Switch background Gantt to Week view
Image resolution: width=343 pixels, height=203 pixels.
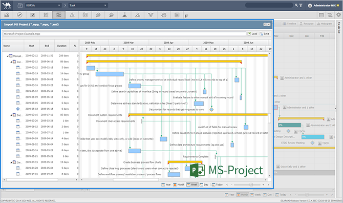[256, 195]
